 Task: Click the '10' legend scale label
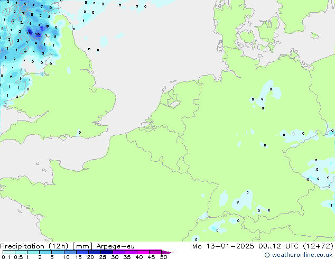[66, 257]
